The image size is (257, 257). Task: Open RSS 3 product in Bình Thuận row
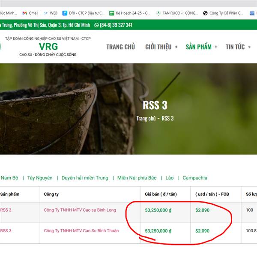pos(6,230)
